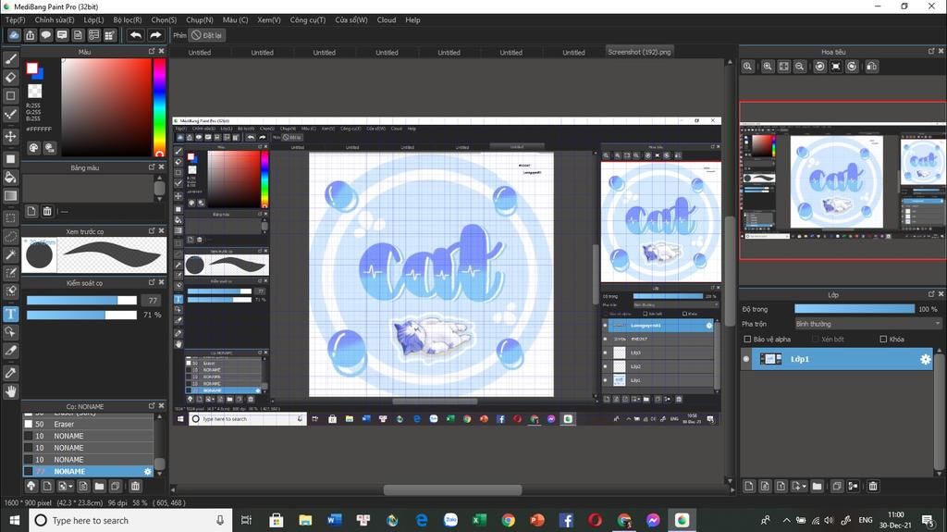947x532 pixels.
Task: Switch to Screenshot (192).png tab
Action: 639,52
